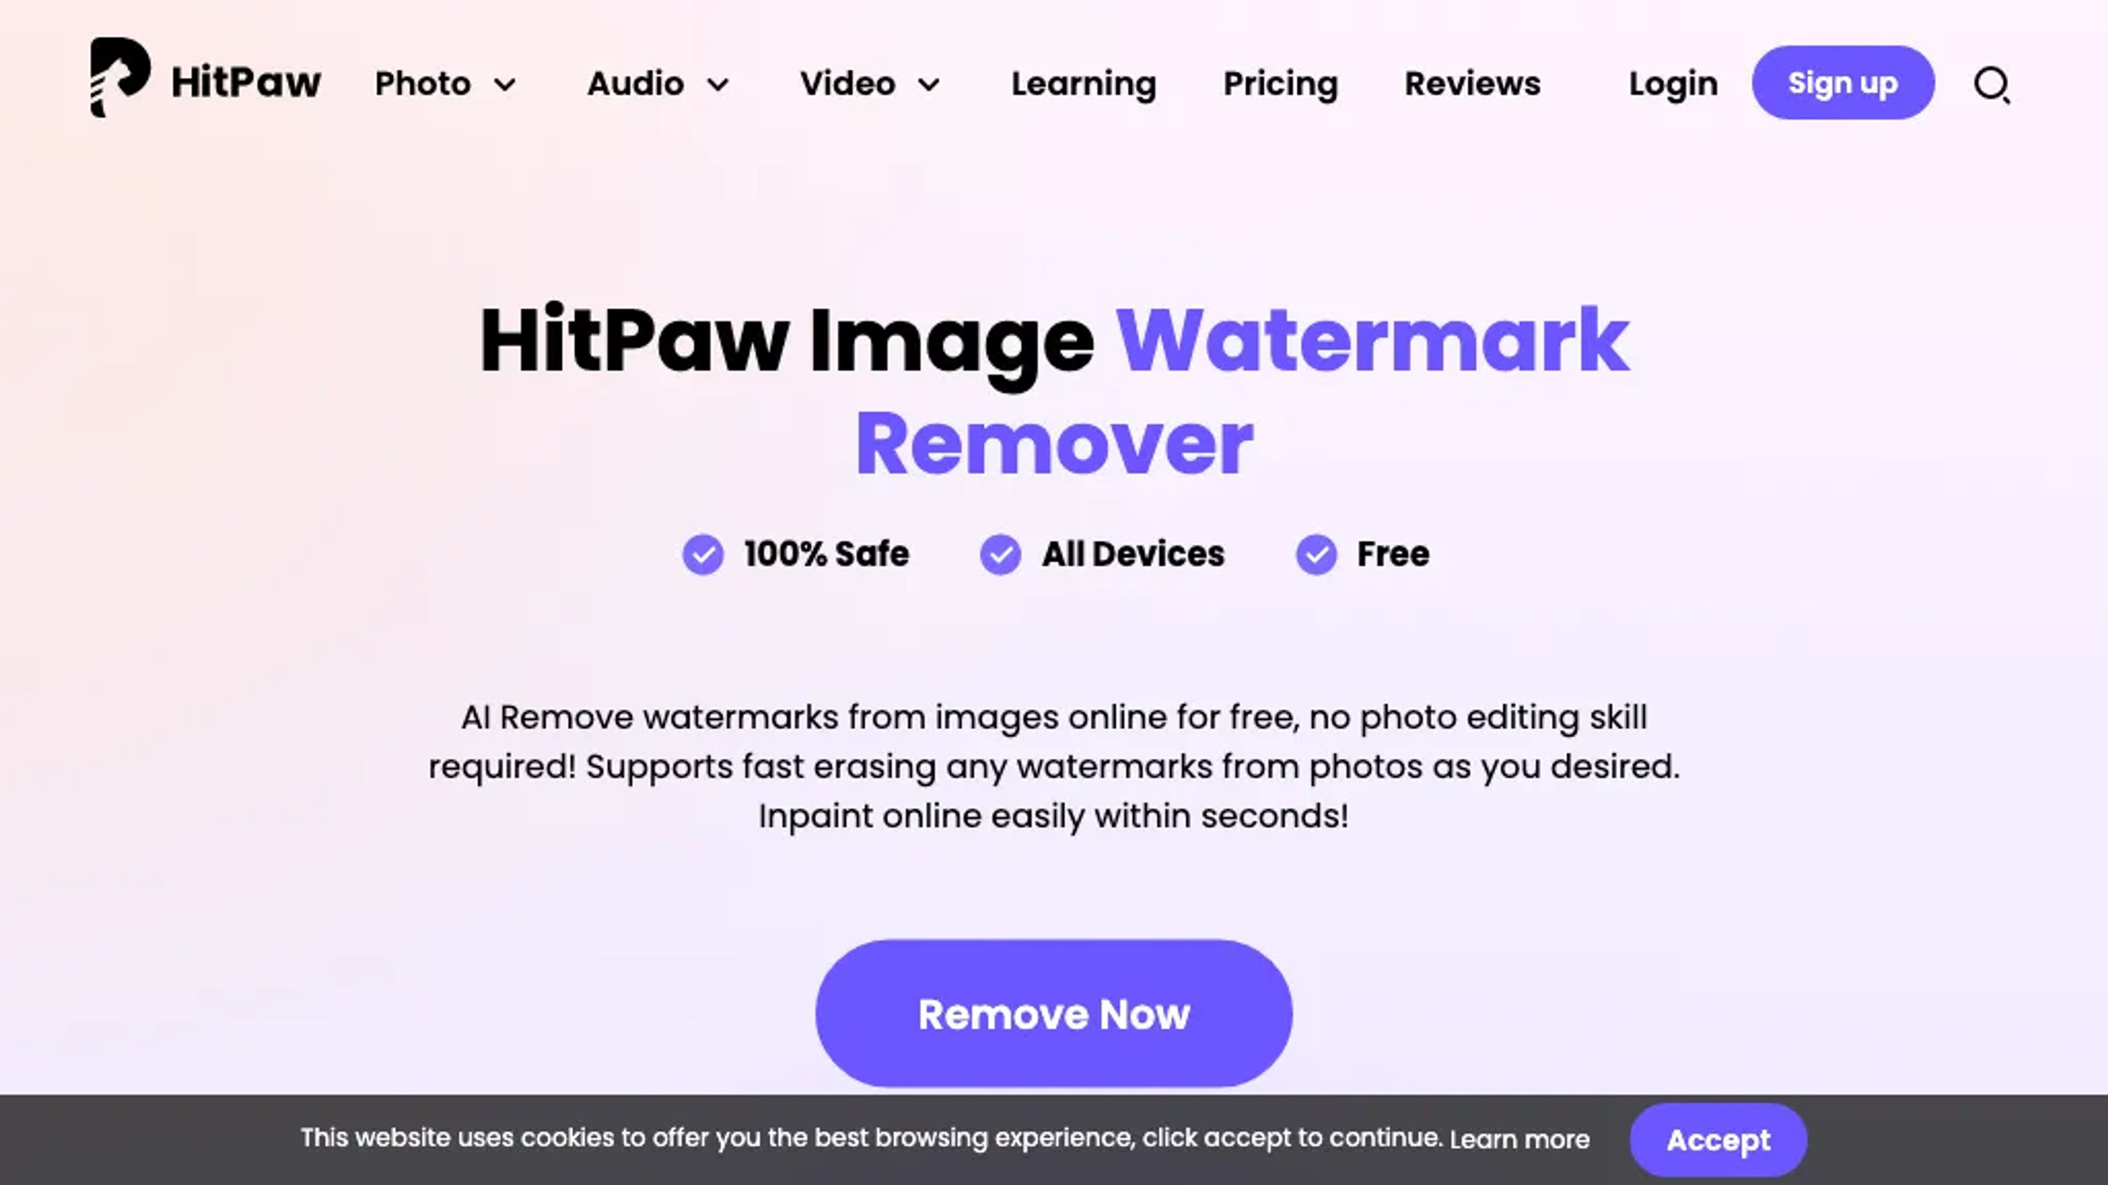Click the Login link

pos(1672,82)
